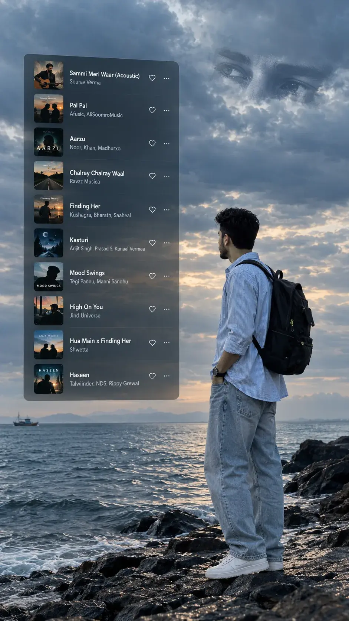This screenshot has height=621, width=349.
Task: Open more options for Sammi Meri Waar (Acoustic)
Action: (x=167, y=78)
